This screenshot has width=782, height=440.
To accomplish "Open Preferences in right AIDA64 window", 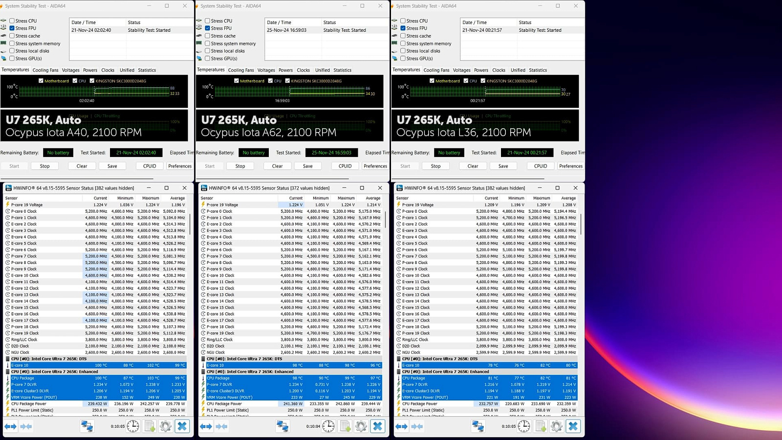I will click(x=571, y=166).
